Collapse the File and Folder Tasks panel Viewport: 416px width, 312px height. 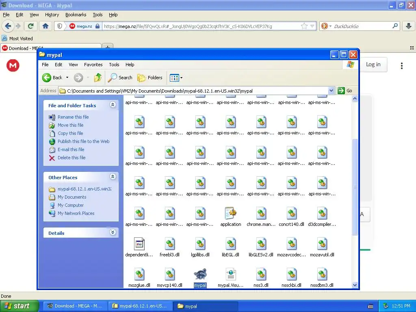click(113, 105)
